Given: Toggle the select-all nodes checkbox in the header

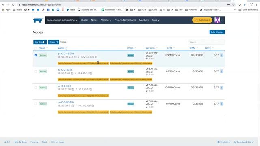Looking at the screenshot, I should (x=35, y=48).
